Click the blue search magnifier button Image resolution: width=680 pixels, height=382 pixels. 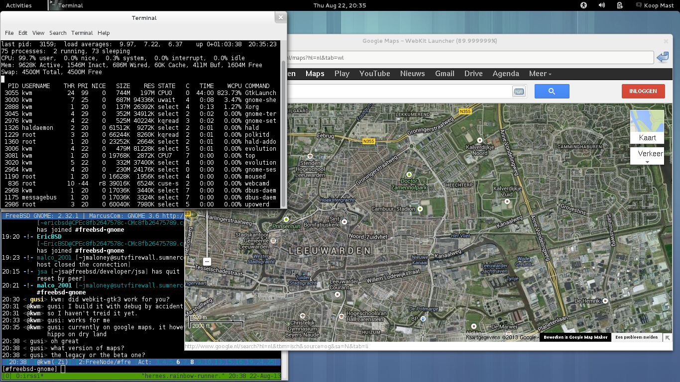pyautogui.click(x=552, y=91)
